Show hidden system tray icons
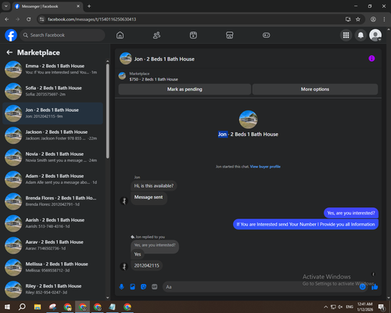The width and height of the screenshot is (391, 313). tap(325, 307)
